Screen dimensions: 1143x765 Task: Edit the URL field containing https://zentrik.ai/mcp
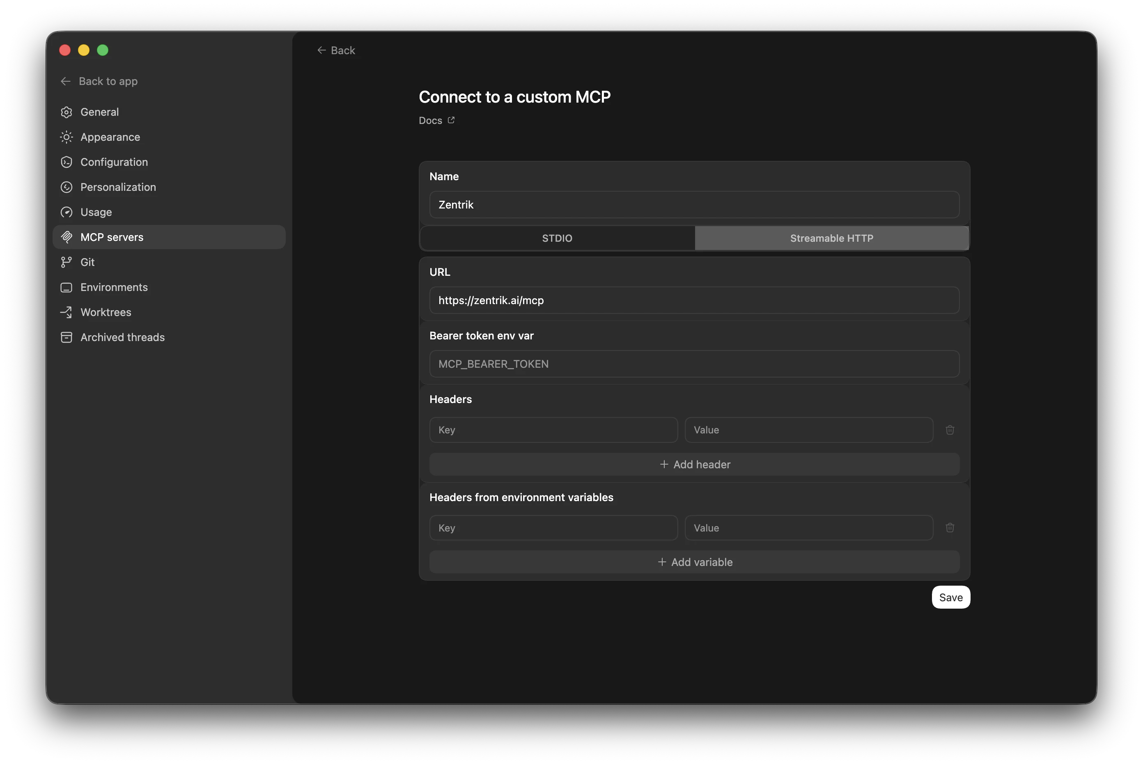click(x=693, y=300)
